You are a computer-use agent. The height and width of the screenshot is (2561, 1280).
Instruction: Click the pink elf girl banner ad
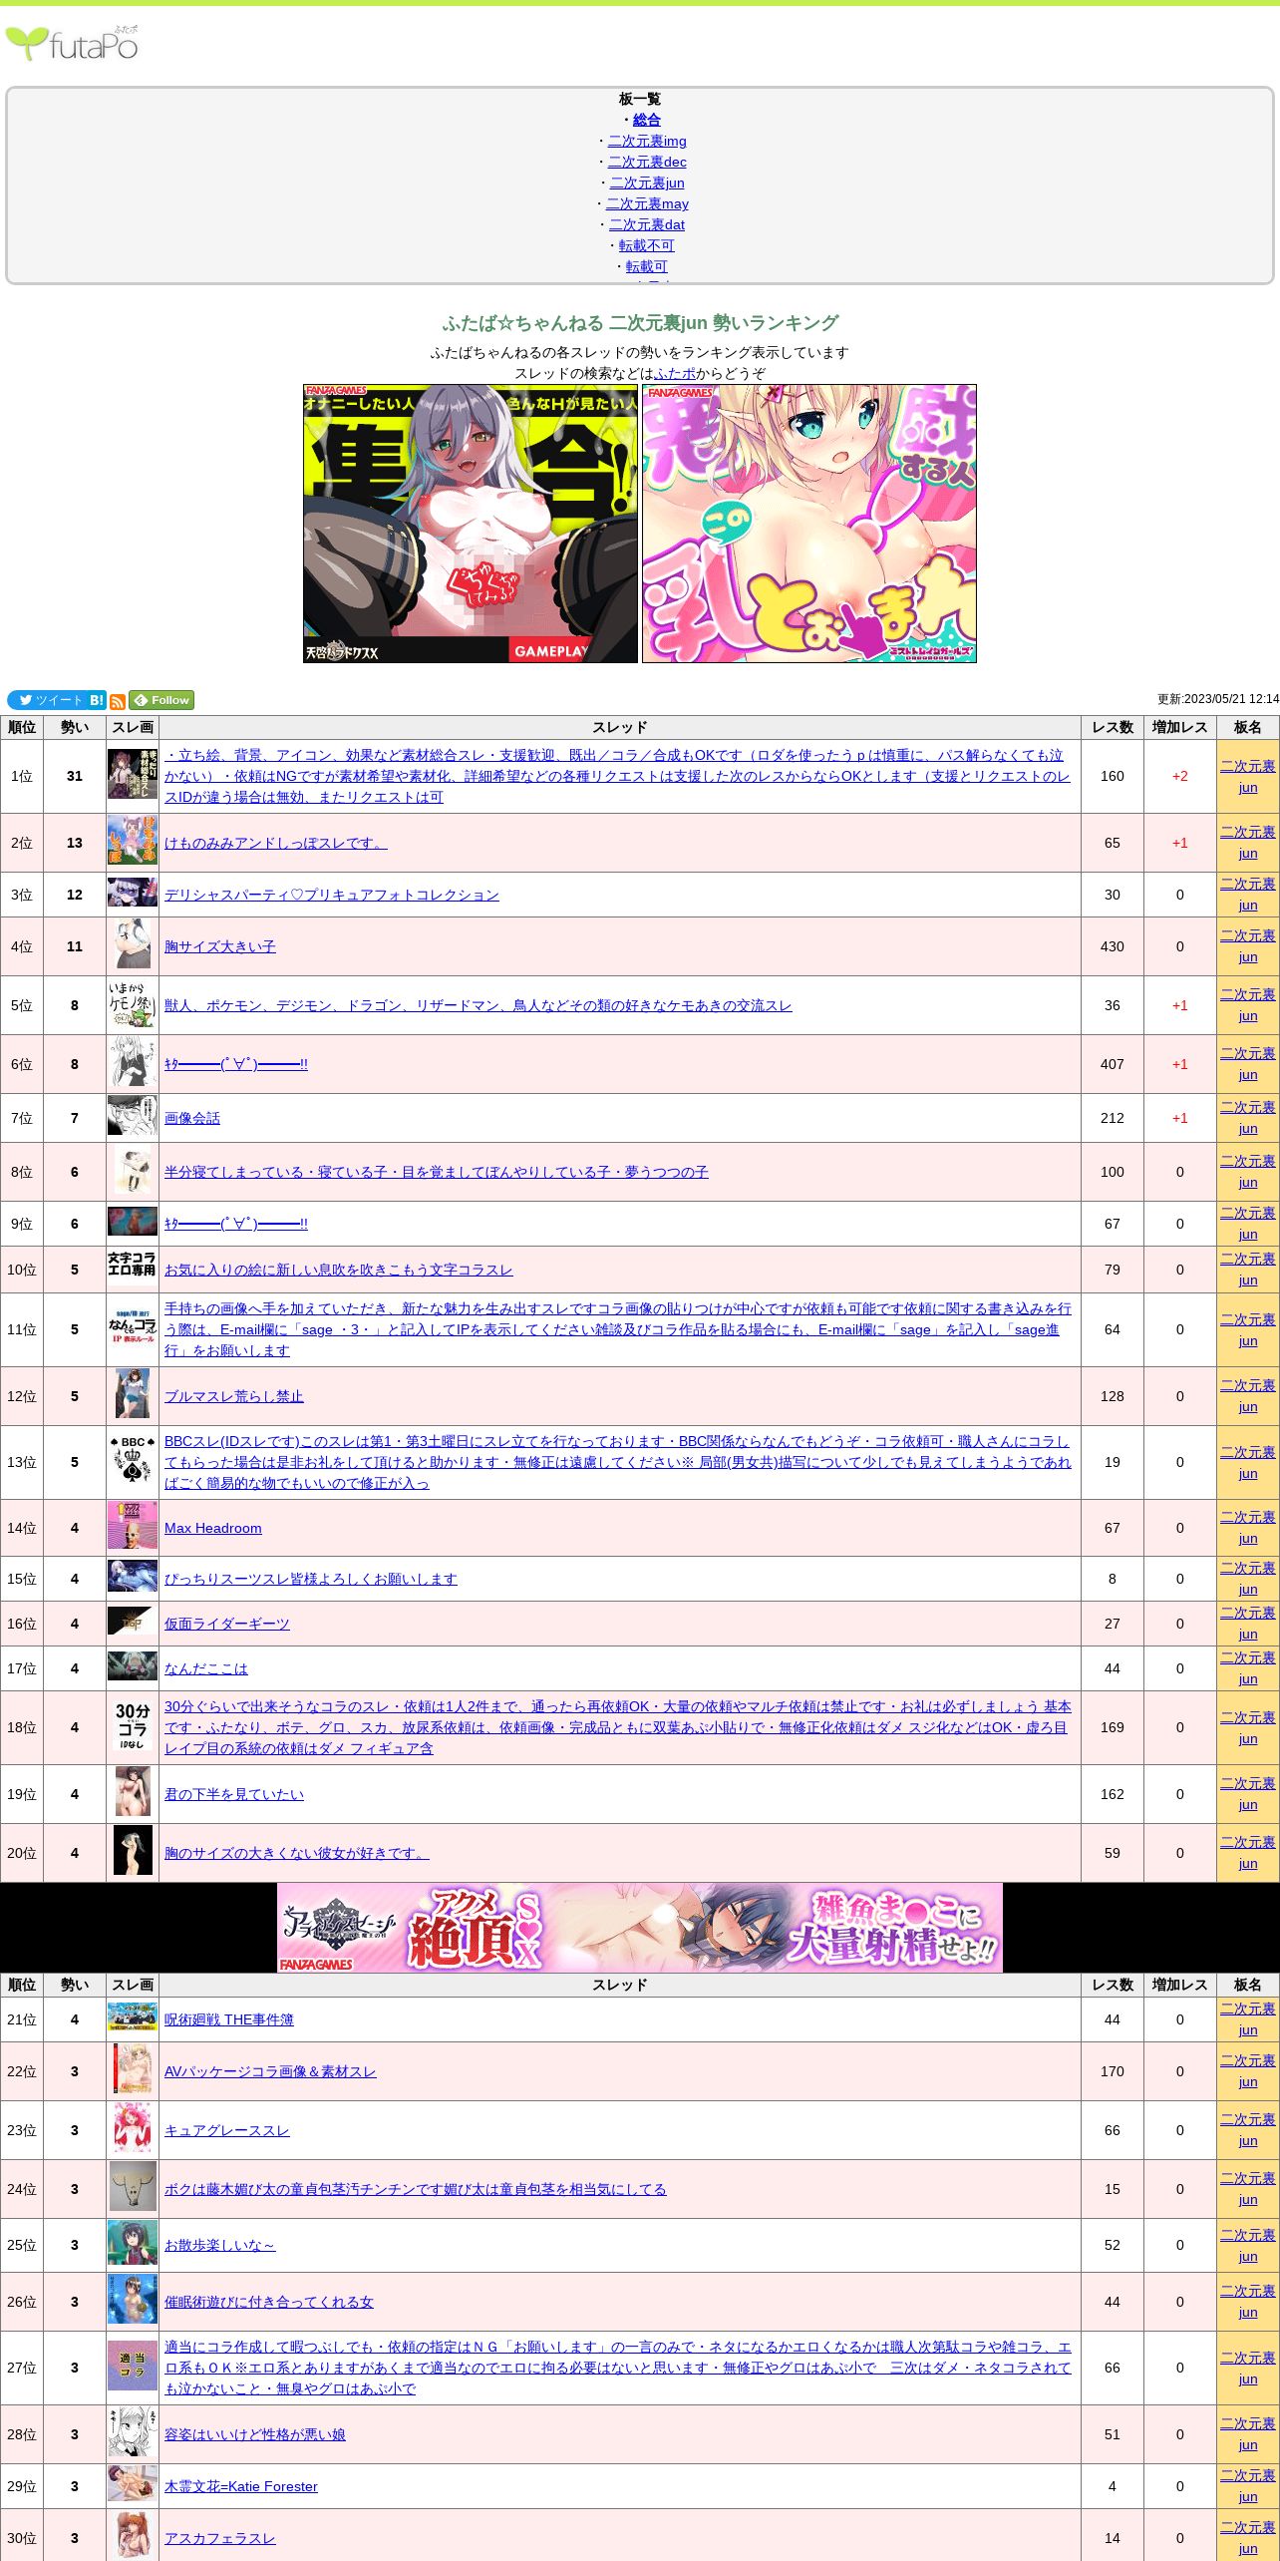pos(809,524)
